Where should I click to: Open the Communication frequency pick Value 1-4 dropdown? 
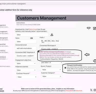(51, 63)
